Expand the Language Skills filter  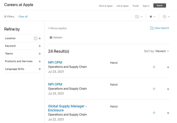40,69
